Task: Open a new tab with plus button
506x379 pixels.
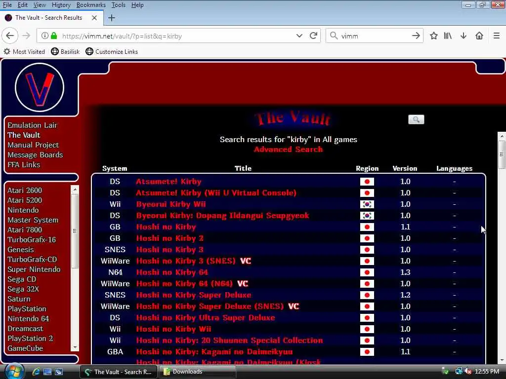Action: pos(112,18)
